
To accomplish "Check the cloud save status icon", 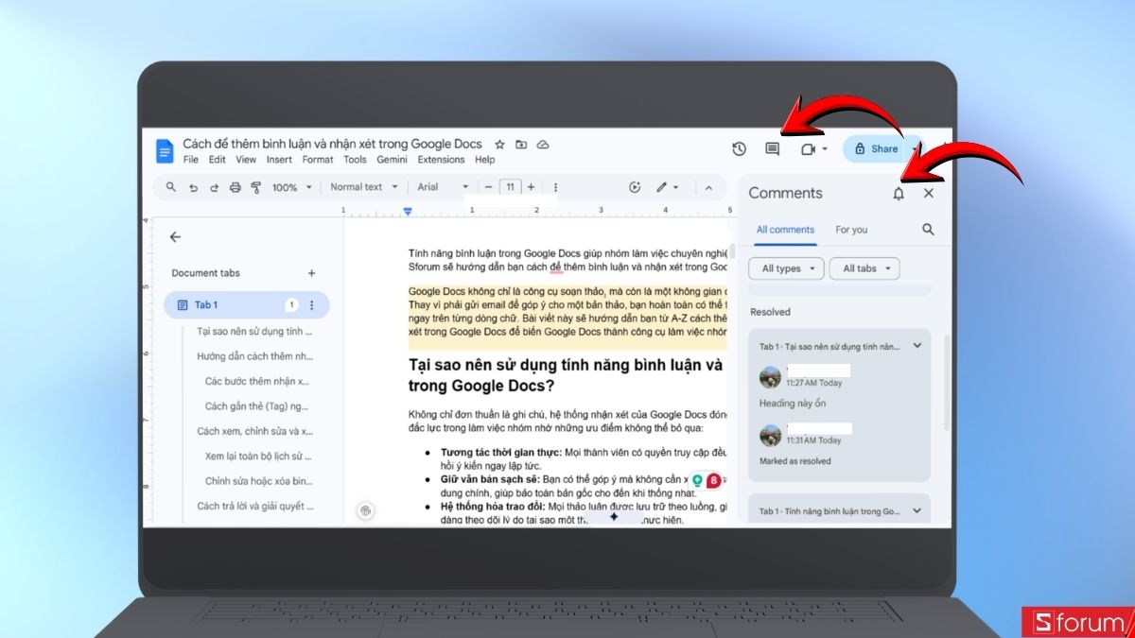I will 543,145.
